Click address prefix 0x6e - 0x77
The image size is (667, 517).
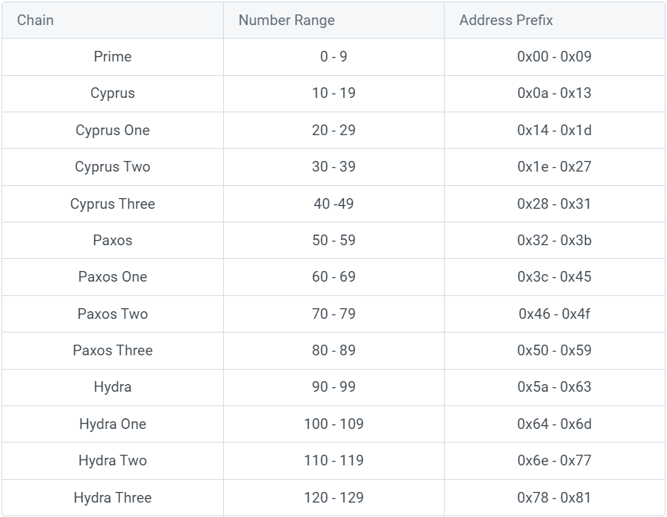pyautogui.click(x=554, y=461)
